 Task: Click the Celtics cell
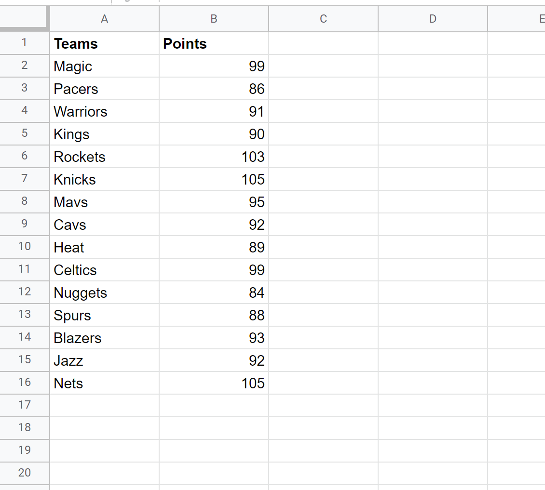coord(104,270)
